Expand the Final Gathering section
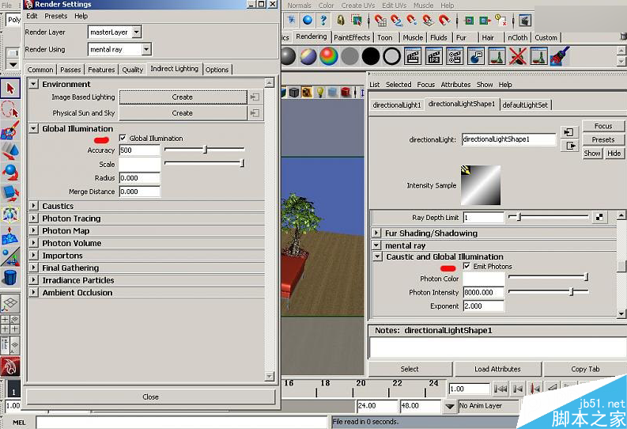627x429 pixels. pos(34,268)
